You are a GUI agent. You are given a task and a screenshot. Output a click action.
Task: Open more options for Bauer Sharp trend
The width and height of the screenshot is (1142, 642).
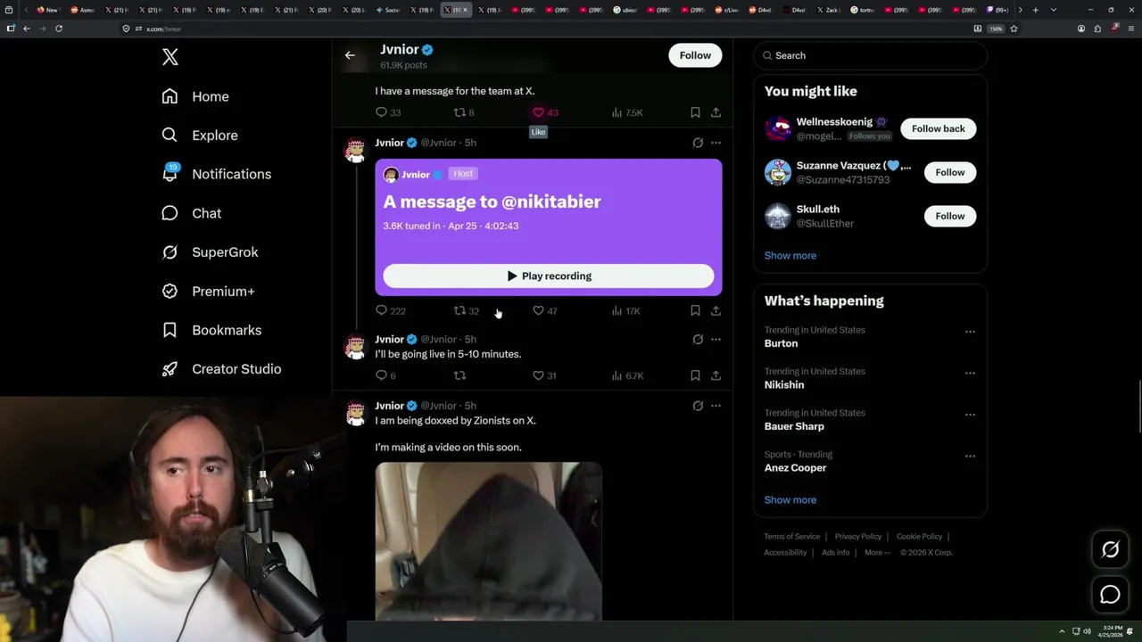point(970,415)
